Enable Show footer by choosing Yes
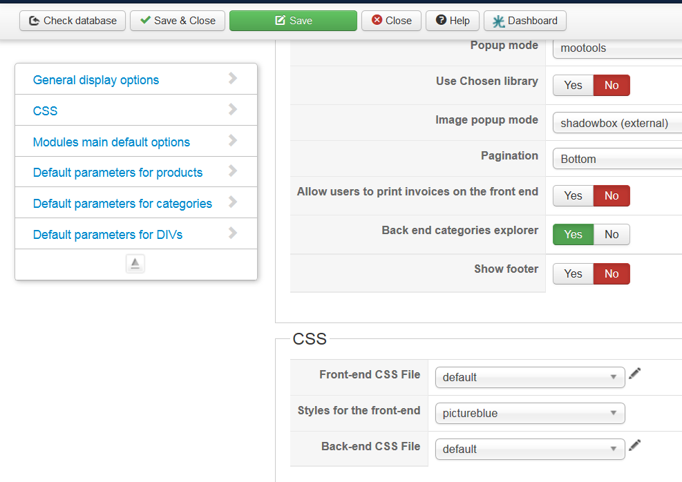Screen dimensions: 682x482 tap(573, 274)
